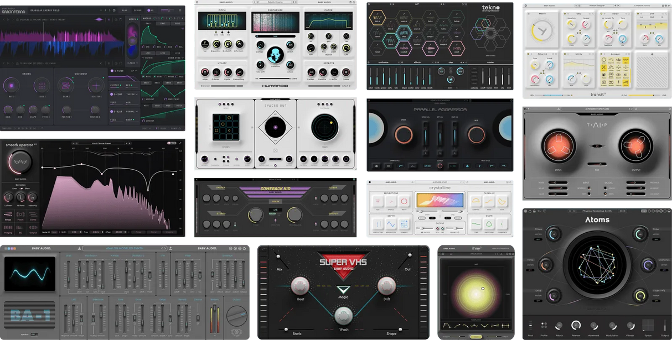Viewport: 672px width, 340px height.
Task: Switch to the Design tab in Grainferno
Action: coord(137,10)
